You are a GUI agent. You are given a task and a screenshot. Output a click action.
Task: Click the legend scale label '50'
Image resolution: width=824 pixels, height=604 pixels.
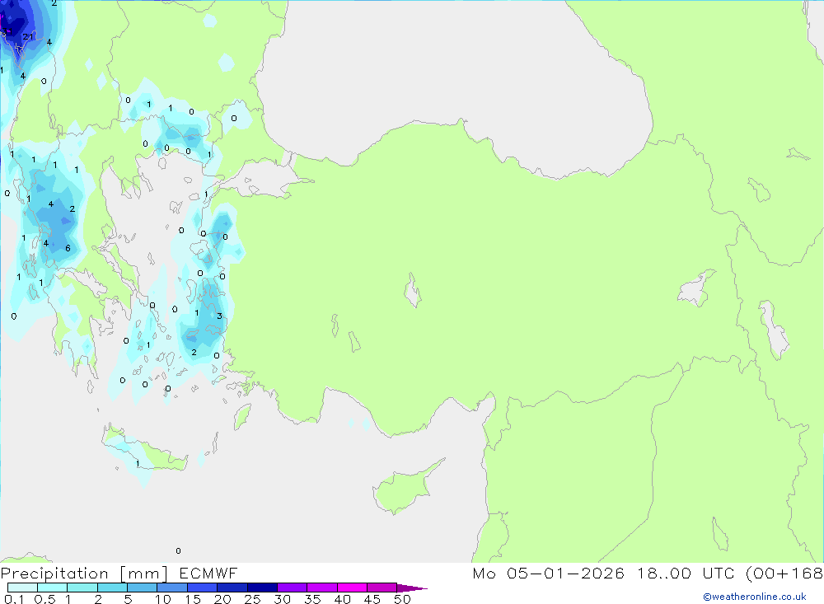pyautogui.click(x=402, y=599)
